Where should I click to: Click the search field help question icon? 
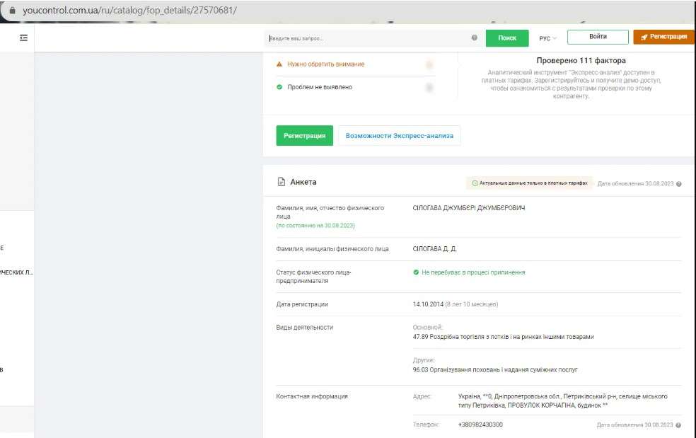(474, 38)
